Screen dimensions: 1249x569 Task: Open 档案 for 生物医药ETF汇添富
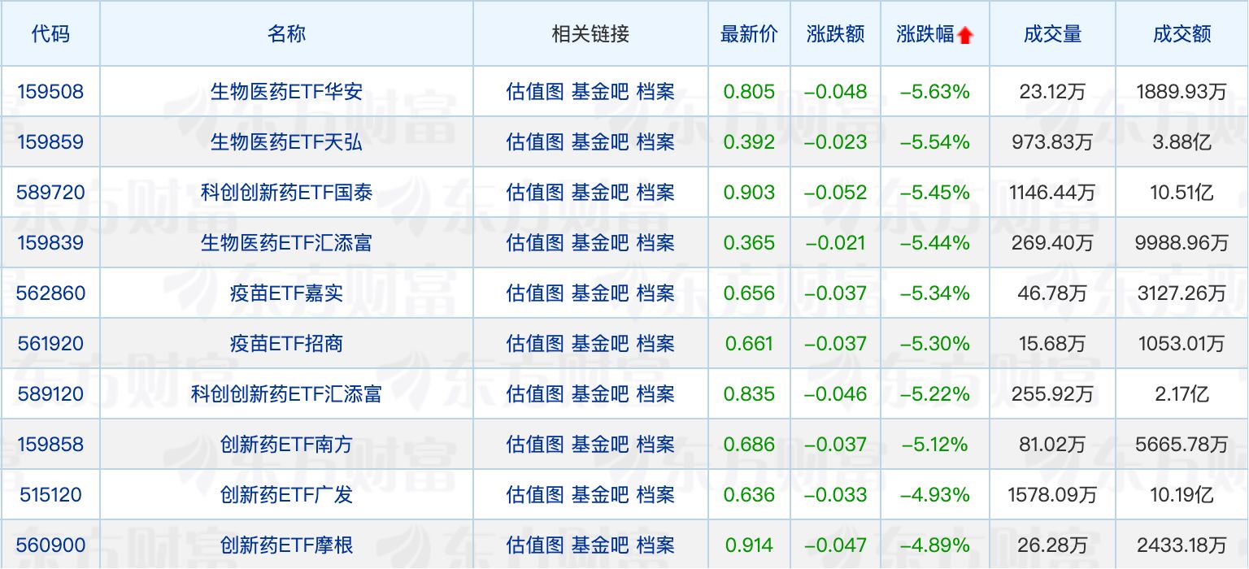[655, 243]
